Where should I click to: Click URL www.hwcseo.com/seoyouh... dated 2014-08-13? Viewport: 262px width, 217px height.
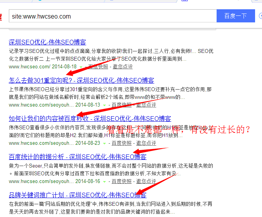coord(41,105)
